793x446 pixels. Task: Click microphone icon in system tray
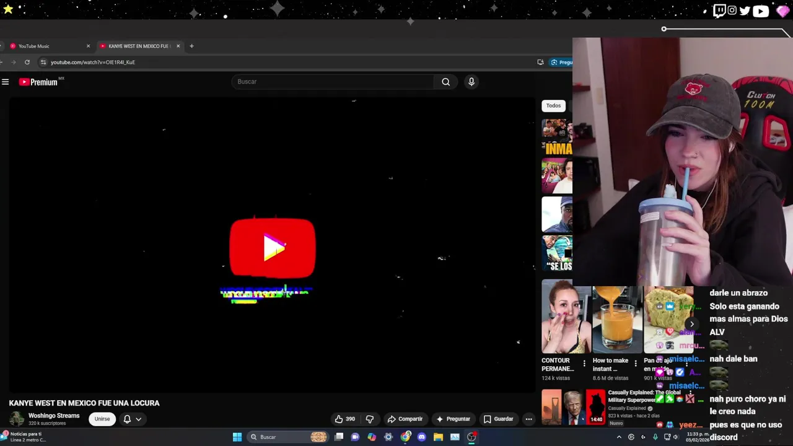pos(655,437)
